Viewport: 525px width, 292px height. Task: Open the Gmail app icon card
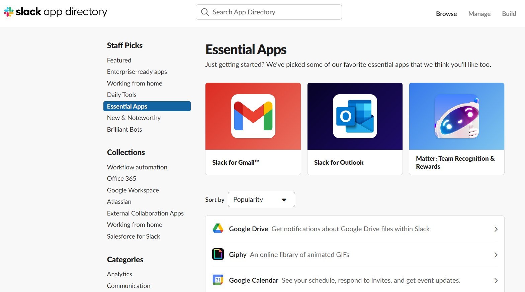tap(253, 116)
